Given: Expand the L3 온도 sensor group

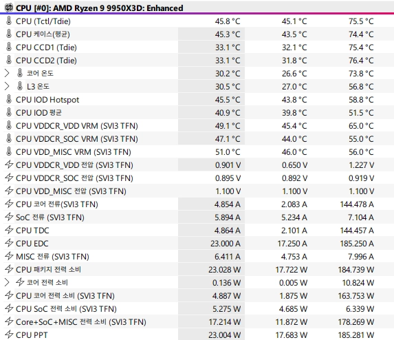Looking at the screenshot, I should 7,86.
